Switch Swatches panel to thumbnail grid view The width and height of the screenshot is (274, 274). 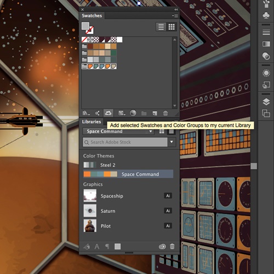pyautogui.click(x=172, y=27)
